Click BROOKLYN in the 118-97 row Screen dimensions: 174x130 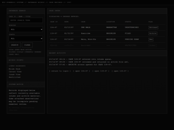coord(111,33)
